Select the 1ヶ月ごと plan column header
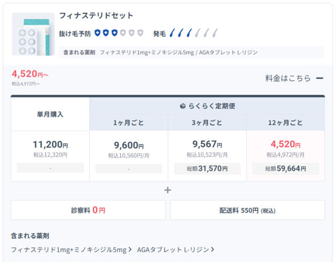 [x=129, y=123]
